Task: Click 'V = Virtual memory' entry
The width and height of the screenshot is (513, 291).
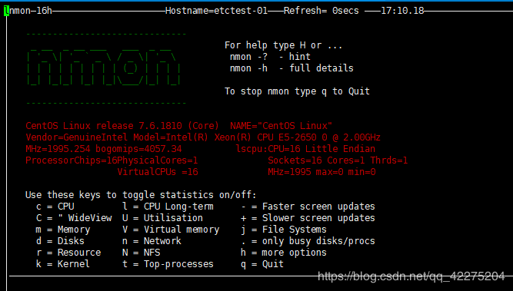Action: click(x=171, y=230)
